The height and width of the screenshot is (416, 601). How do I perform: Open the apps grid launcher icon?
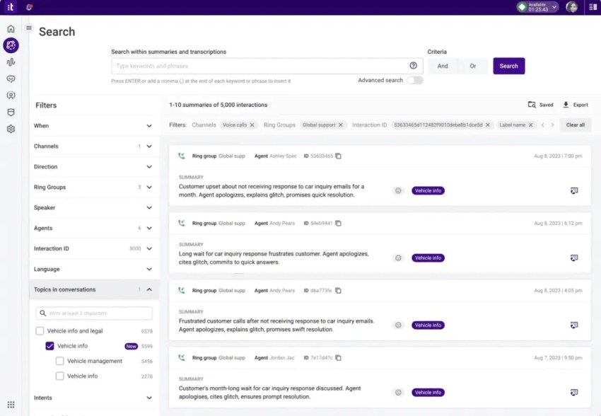(11, 405)
